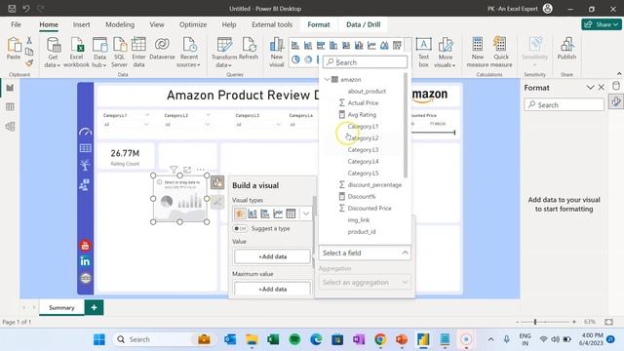The image size is (624, 351).
Task: Switch to the View ribbon tab
Action: (x=157, y=24)
